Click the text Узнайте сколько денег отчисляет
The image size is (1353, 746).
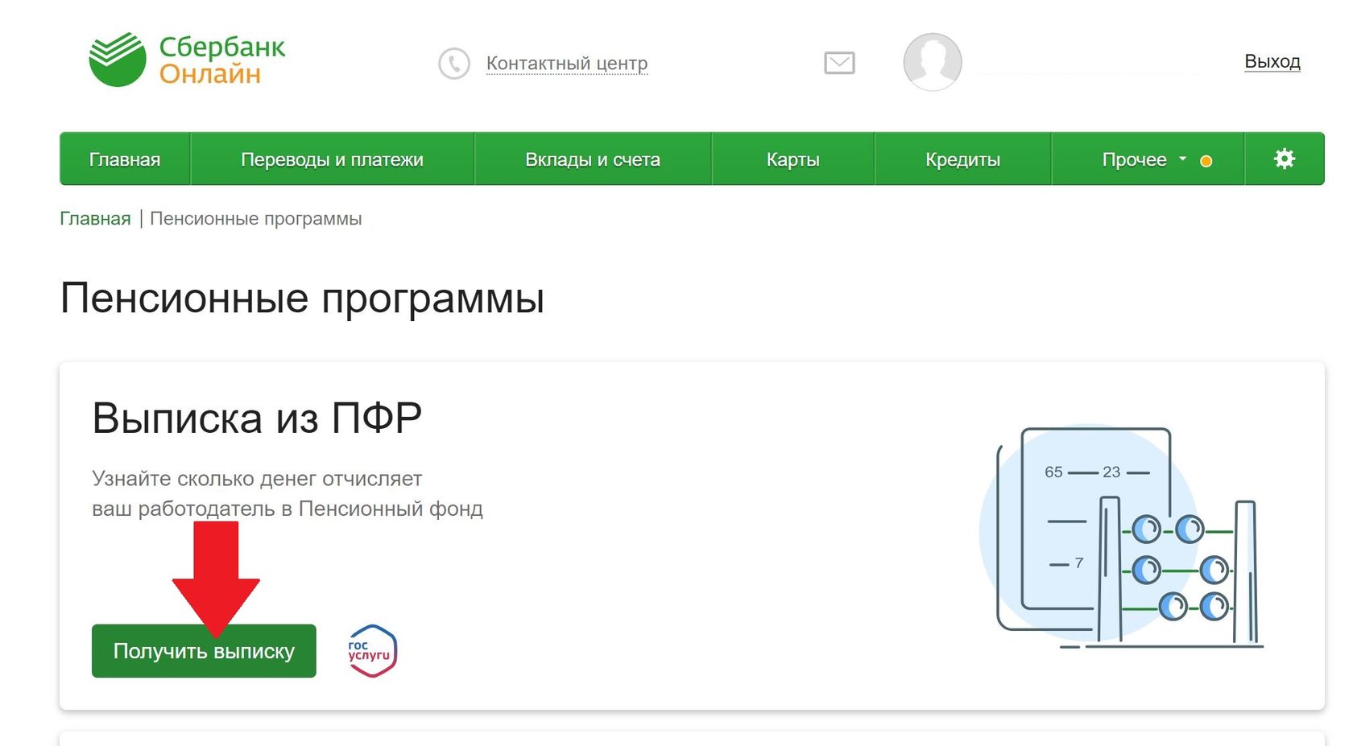coord(257,479)
